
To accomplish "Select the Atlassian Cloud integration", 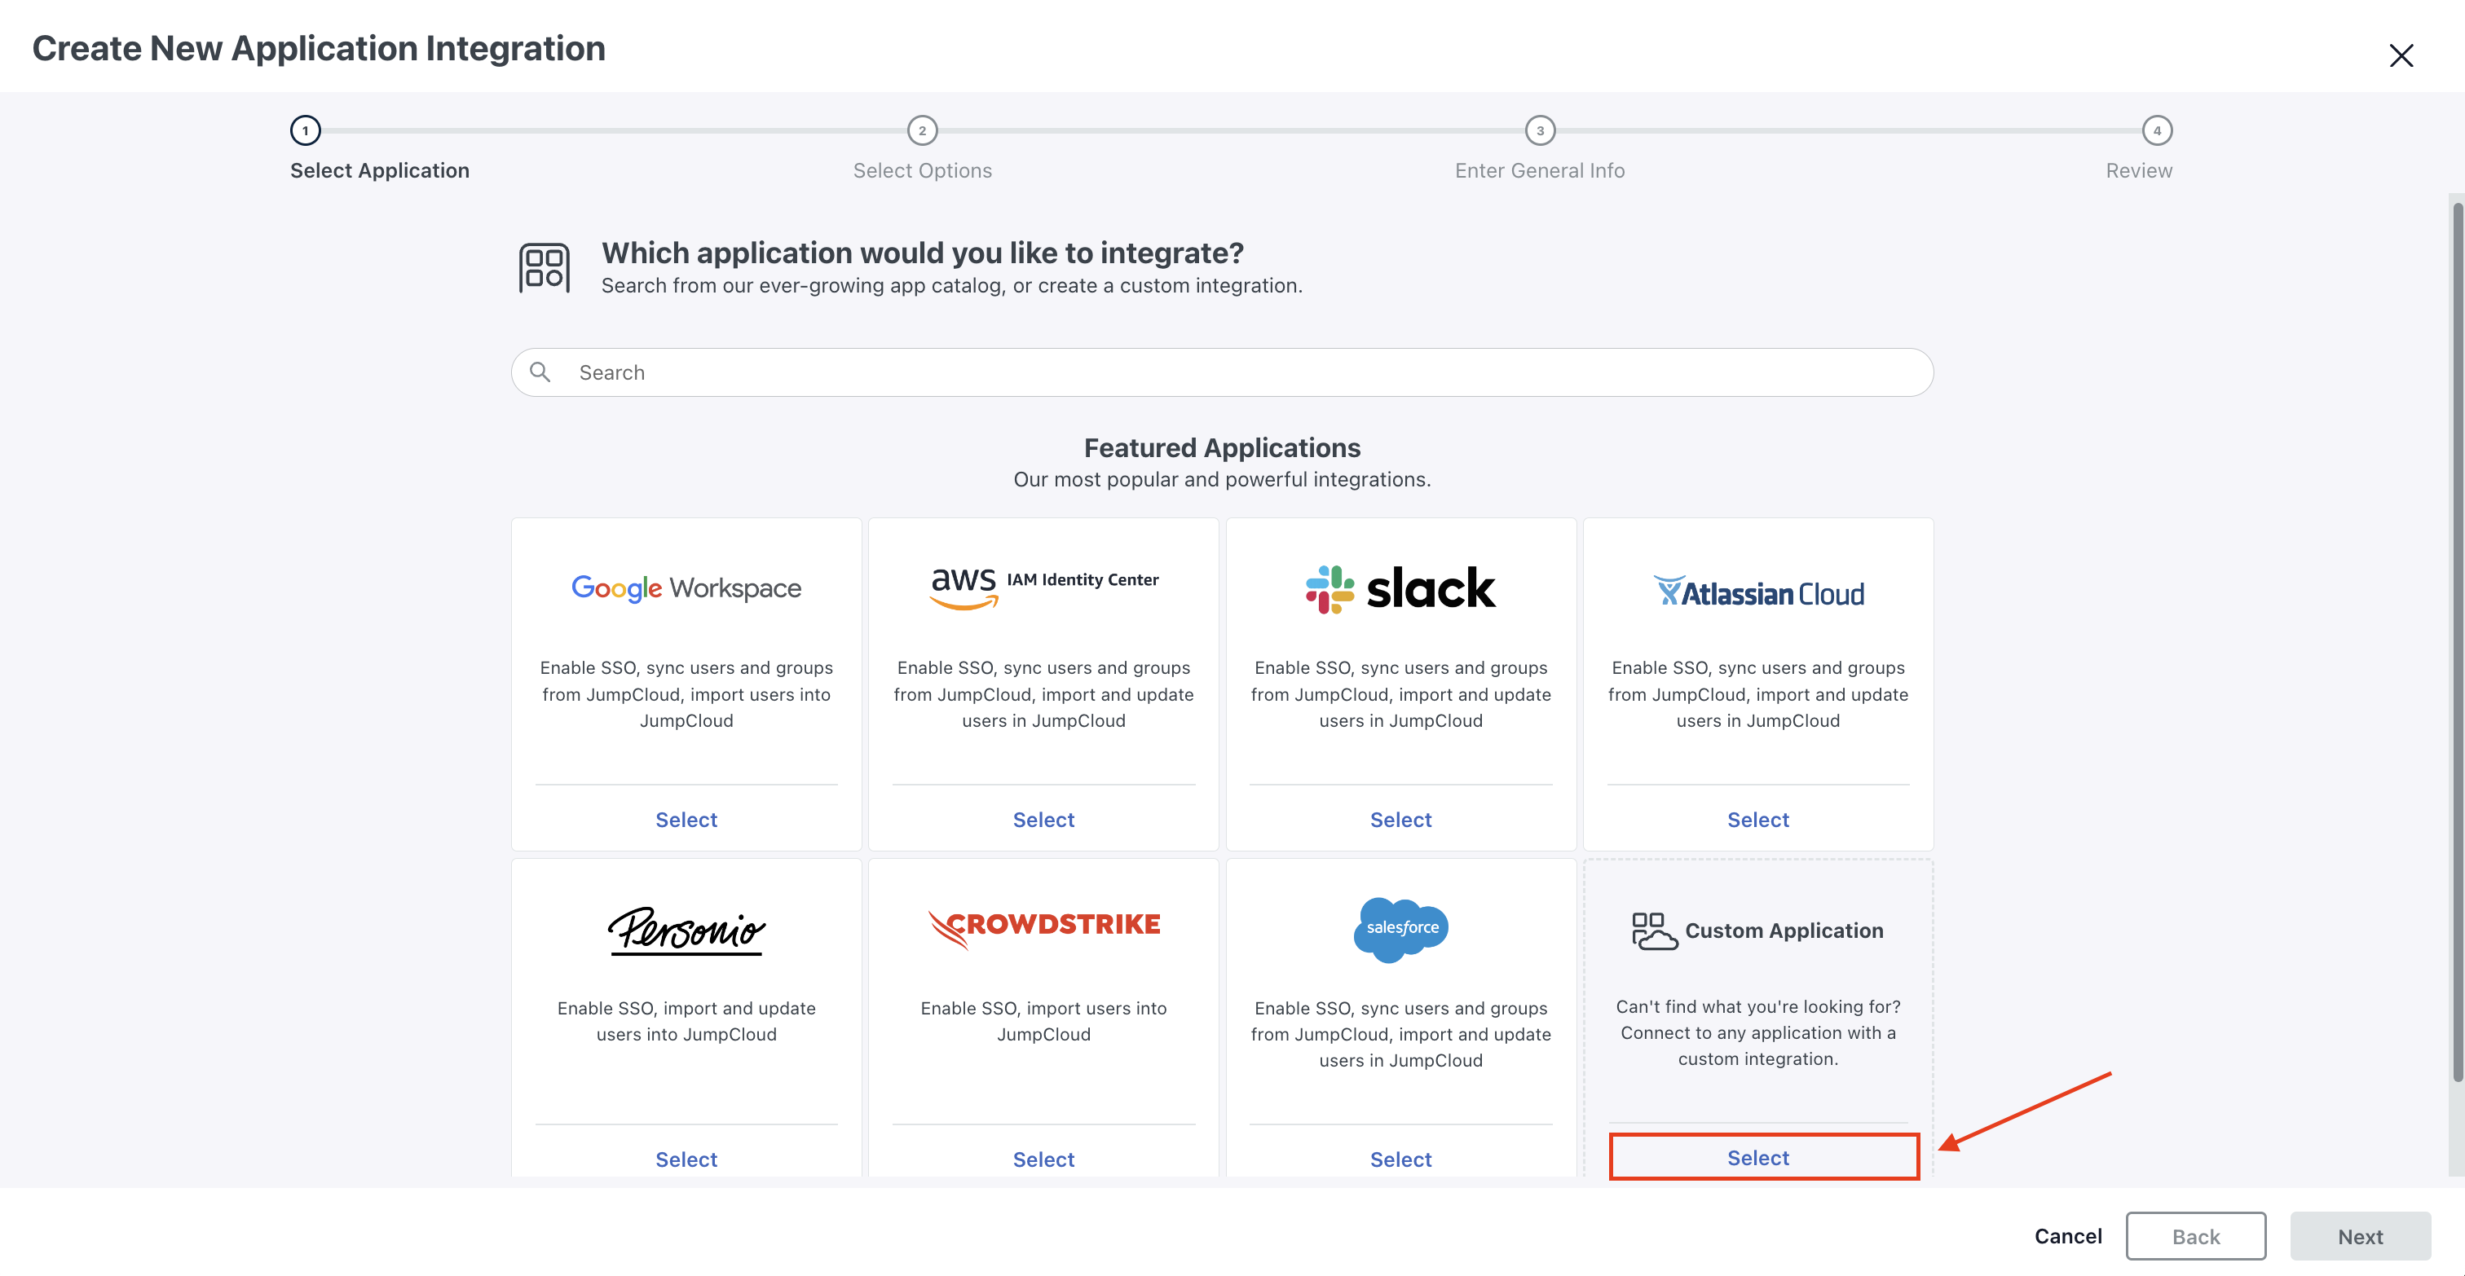I will pyautogui.click(x=1757, y=820).
